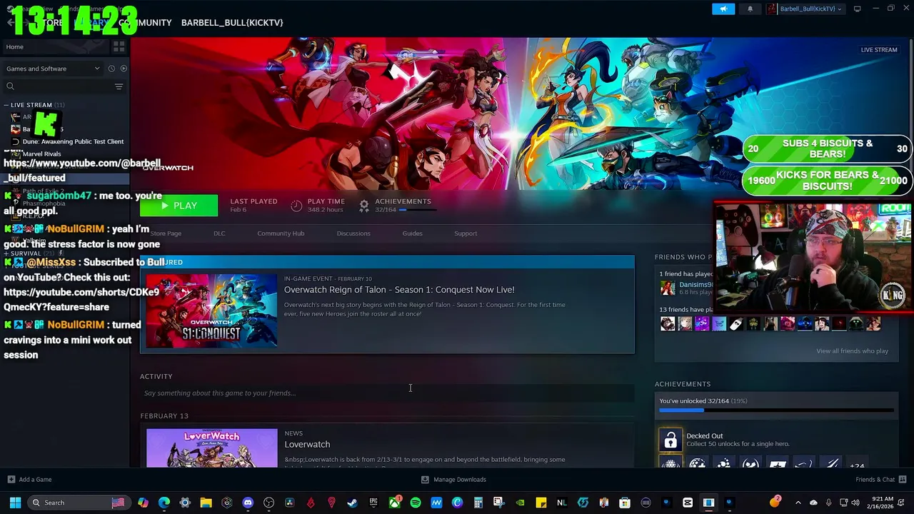Open Microsoft Edge from the taskbar

click(x=164, y=503)
